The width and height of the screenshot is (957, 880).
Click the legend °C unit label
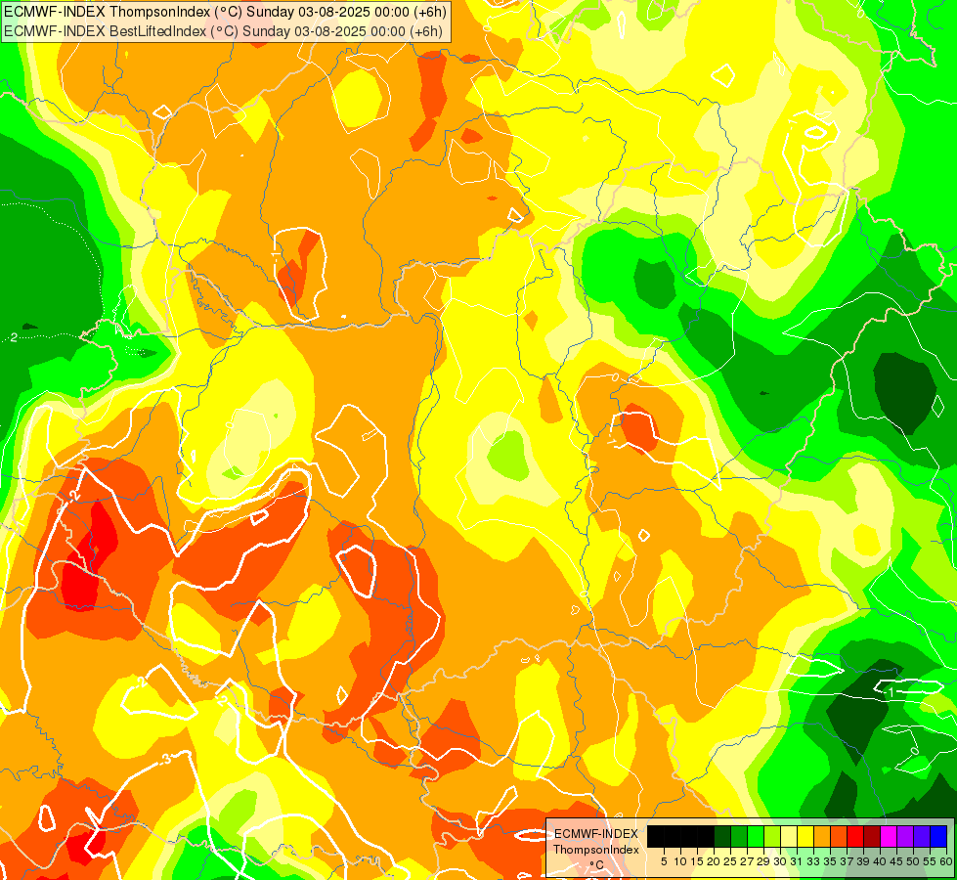click(597, 864)
